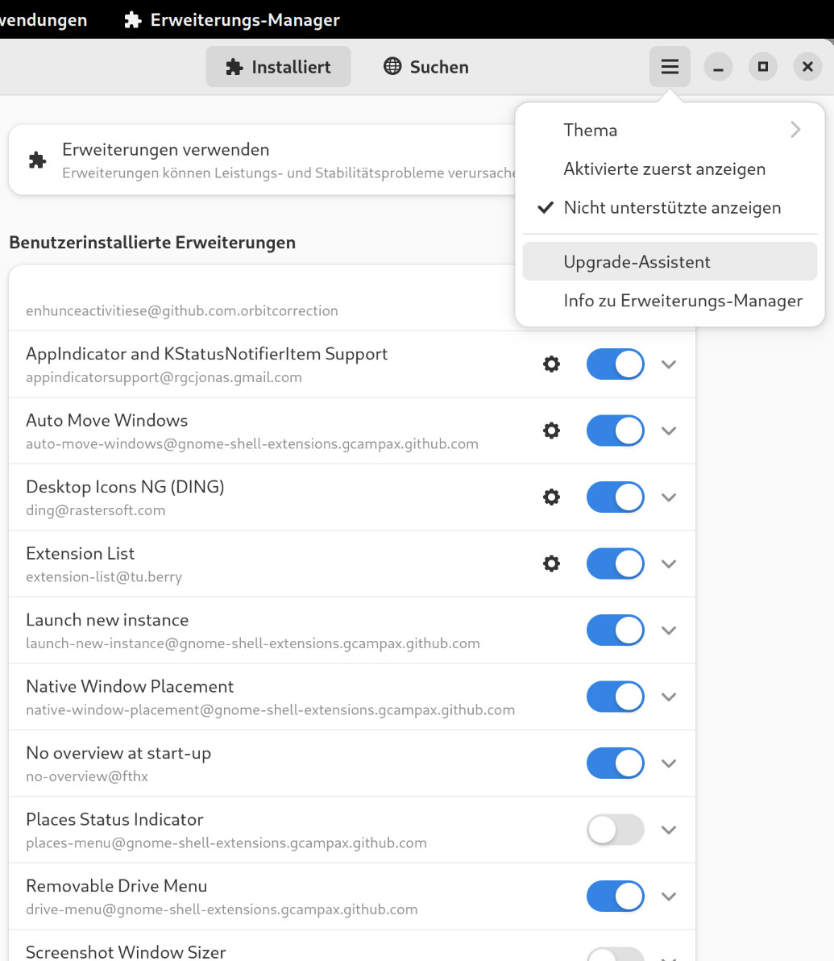Disable the Removable Drive Menu switch
The height and width of the screenshot is (961, 834).
click(x=616, y=896)
